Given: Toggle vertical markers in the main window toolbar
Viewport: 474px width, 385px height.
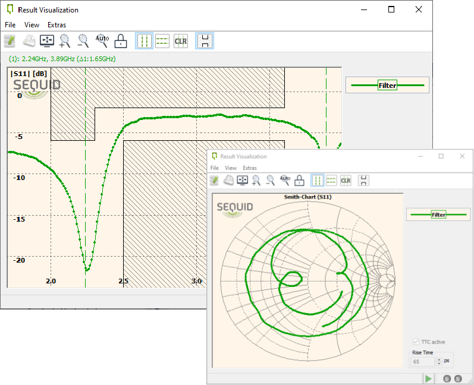Looking at the screenshot, I should pos(144,41).
